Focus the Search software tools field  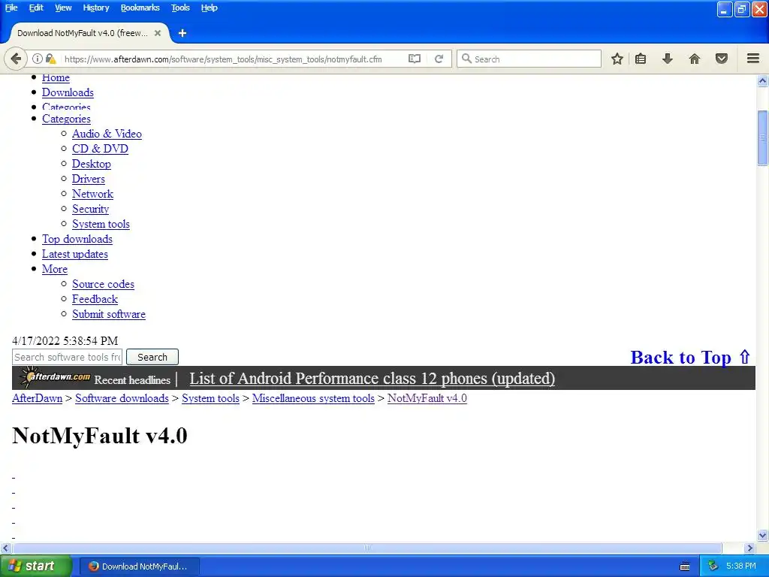tap(67, 357)
